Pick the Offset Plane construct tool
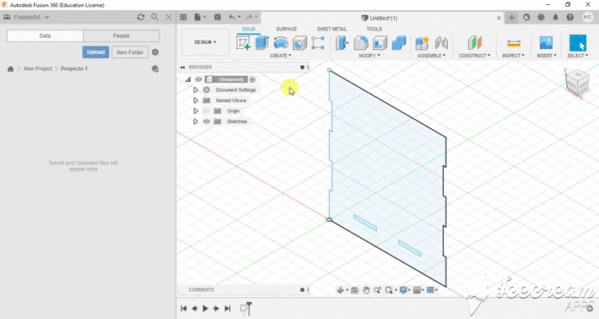Image resolution: width=599 pixels, height=319 pixels. [x=474, y=43]
